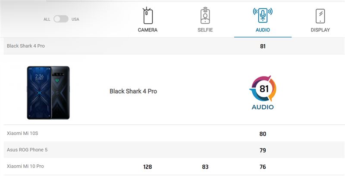Open the Black Shark 4 Pro title link
This screenshot has height=176, width=345.
tap(133, 91)
